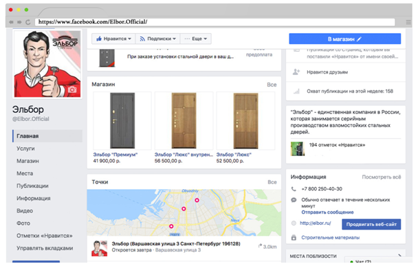This screenshot has height=264, width=416.
Task: Click the category icon beside Строительные материалы
Action: pyautogui.click(x=294, y=237)
